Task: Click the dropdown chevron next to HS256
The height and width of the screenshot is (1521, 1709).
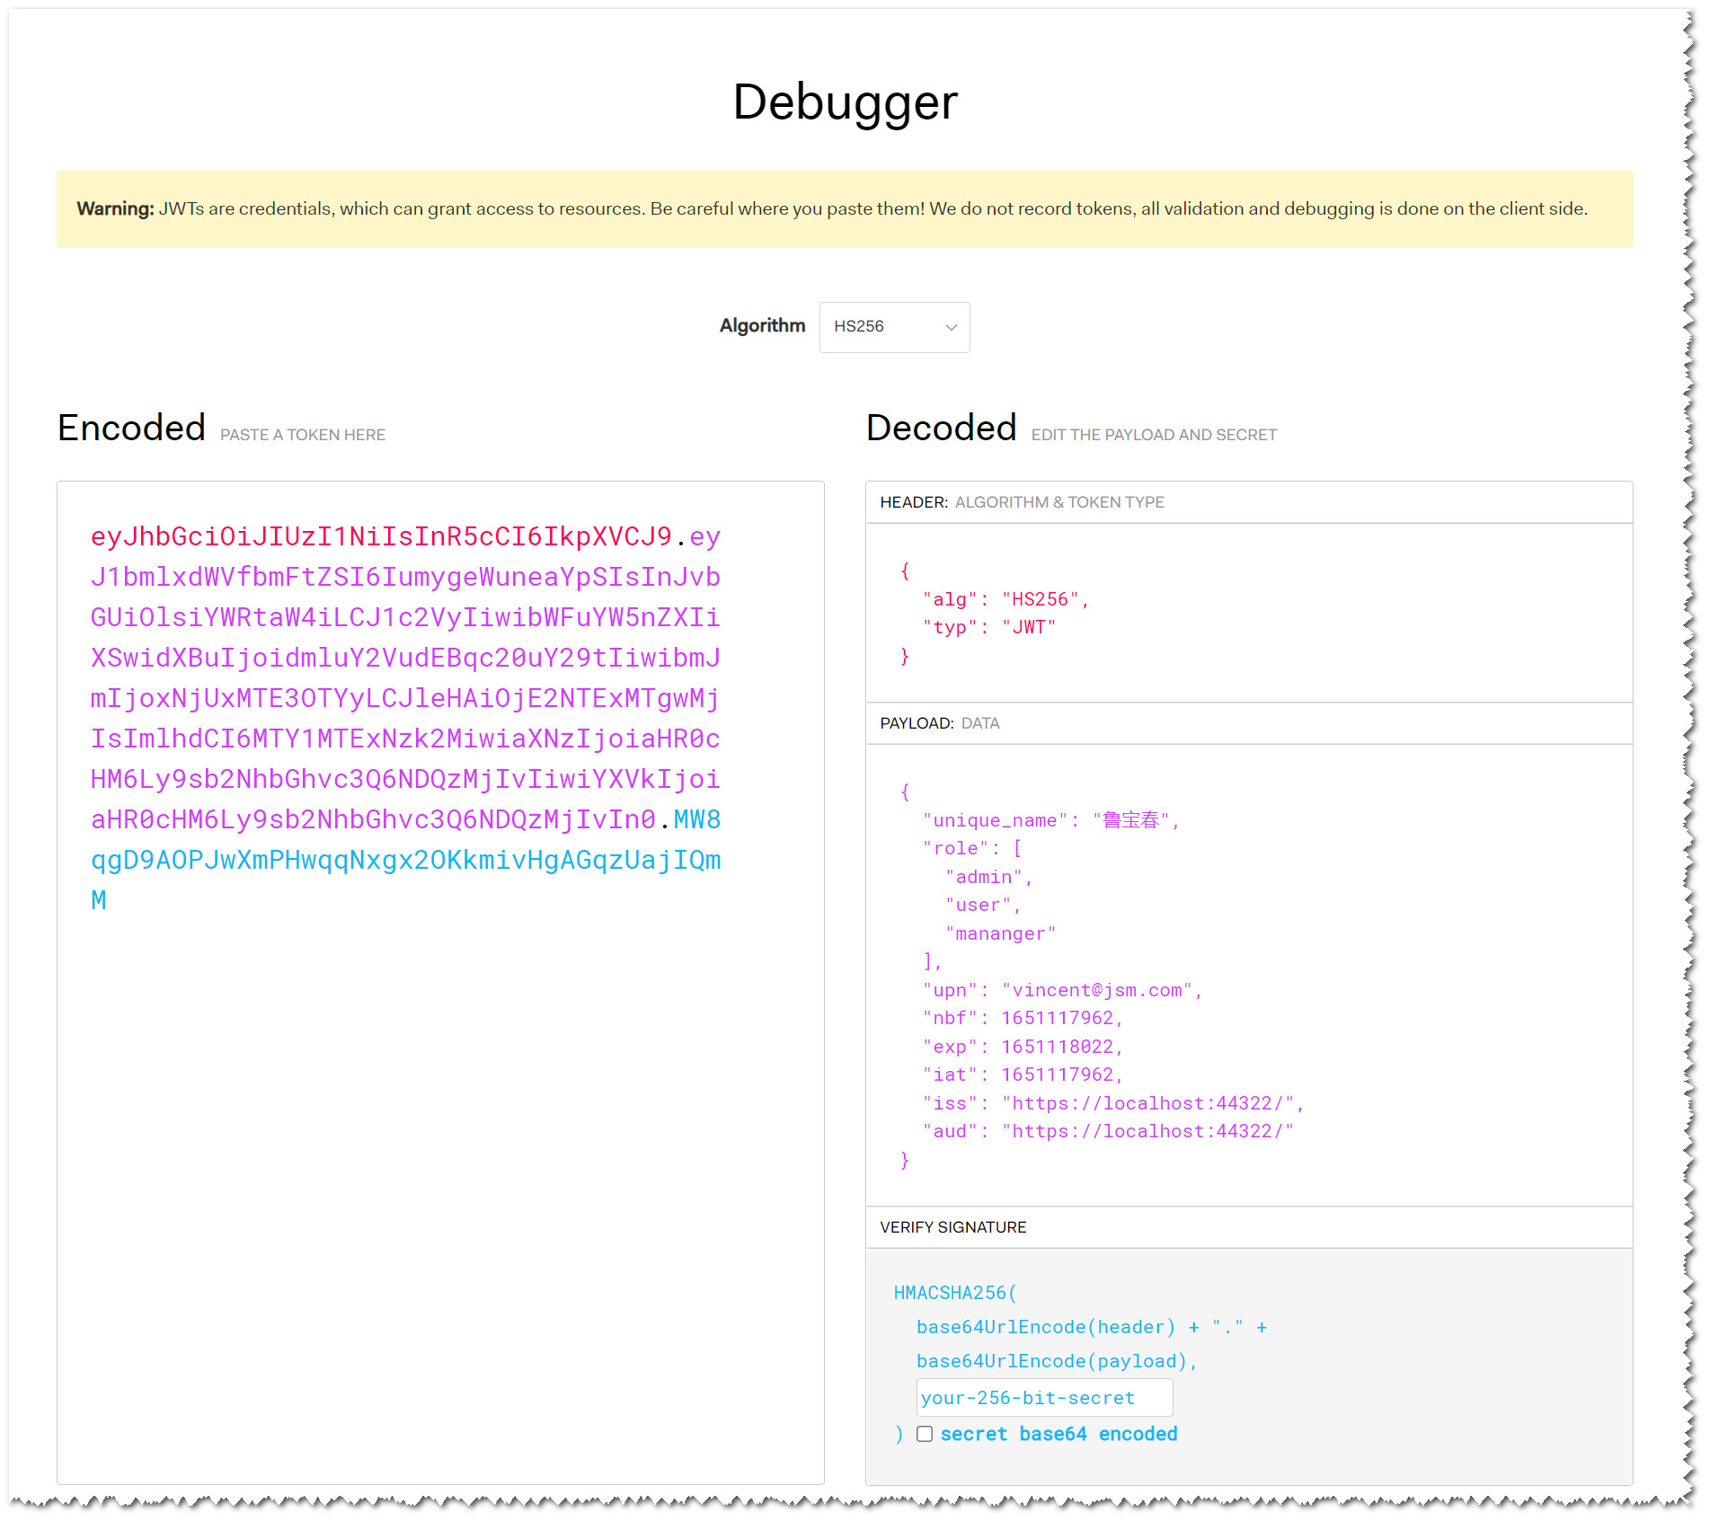Action: coord(951,328)
